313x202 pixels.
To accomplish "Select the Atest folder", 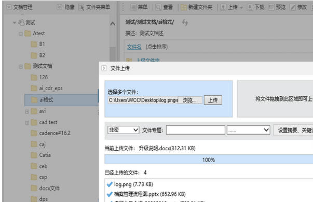I will click(35, 33).
